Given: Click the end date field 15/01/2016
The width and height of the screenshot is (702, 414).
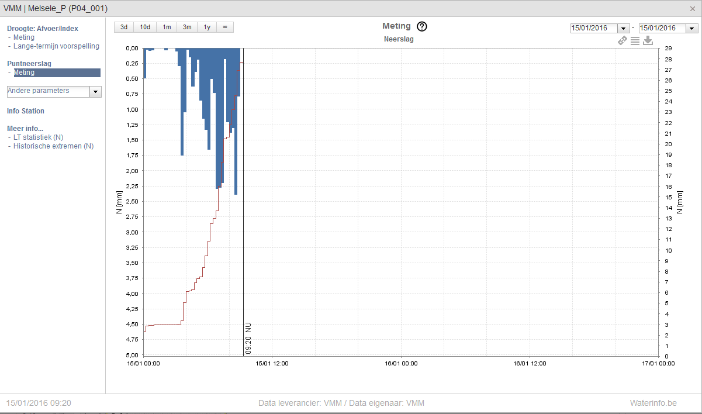Looking at the screenshot, I should 662,28.
